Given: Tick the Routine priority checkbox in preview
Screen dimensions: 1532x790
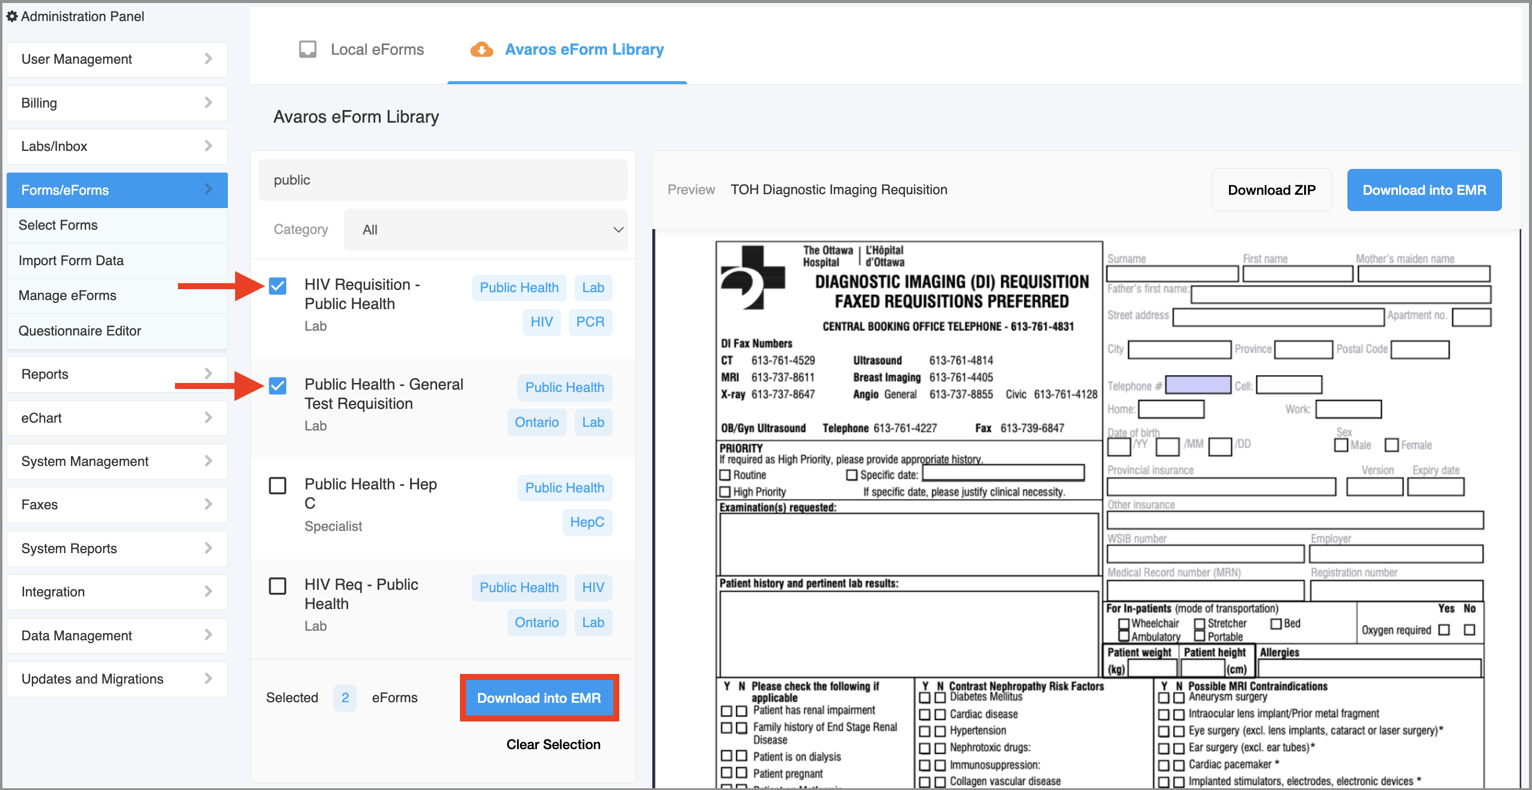Looking at the screenshot, I should pos(725,475).
